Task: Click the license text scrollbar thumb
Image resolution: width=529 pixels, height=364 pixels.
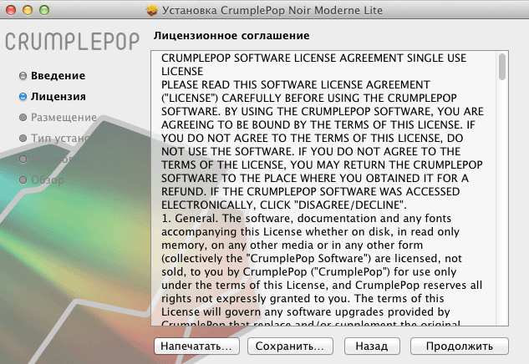Action: click(x=502, y=67)
